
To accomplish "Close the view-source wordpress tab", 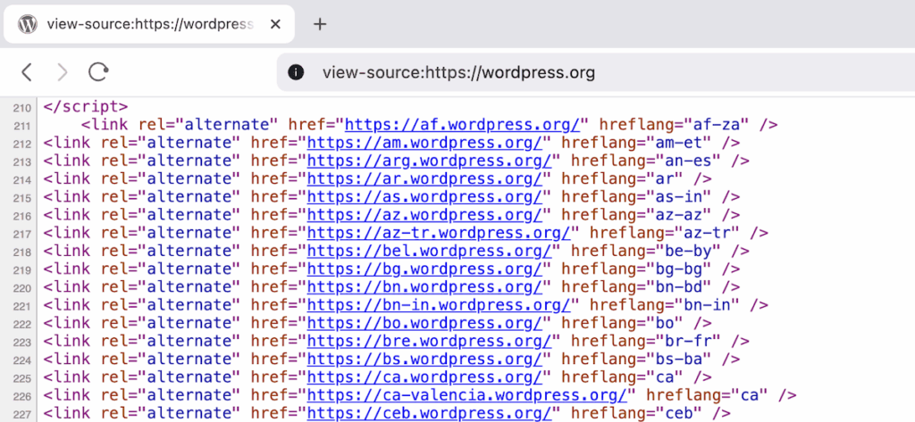I will (276, 24).
